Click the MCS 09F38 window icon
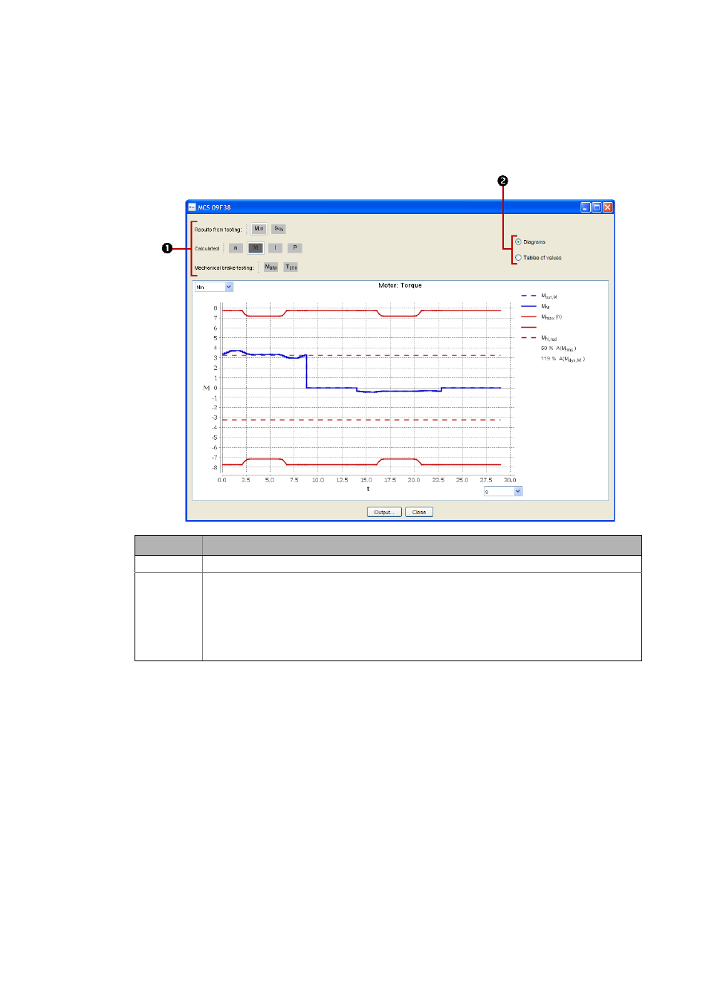709x1003 pixels. pos(192,207)
